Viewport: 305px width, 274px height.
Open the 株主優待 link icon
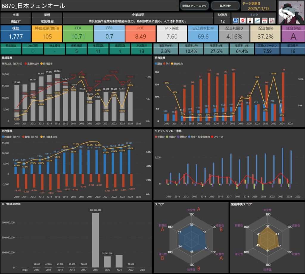(271, 20)
